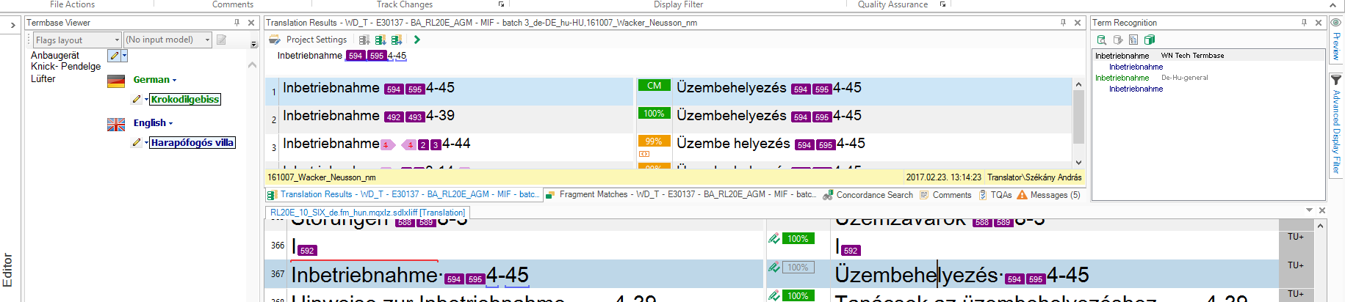Click the 100% status of segment 366
The width and height of the screenshot is (1345, 302).
point(798,239)
